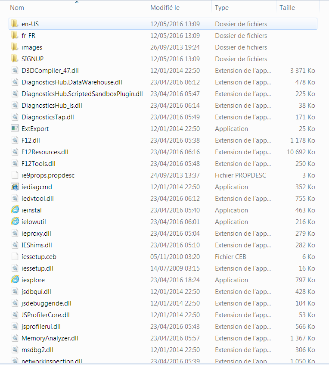The image size is (329, 365).
Task: Click the SIGNUP folder icon
Action: (15, 59)
